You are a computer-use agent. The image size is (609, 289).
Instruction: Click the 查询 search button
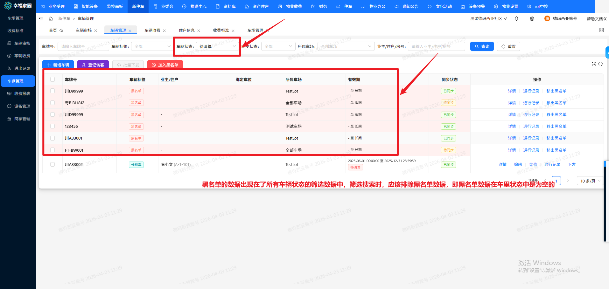coord(482,46)
